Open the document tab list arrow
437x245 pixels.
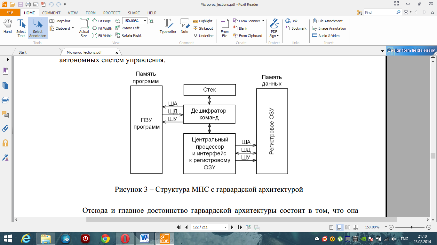pyautogui.click(x=382, y=51)
